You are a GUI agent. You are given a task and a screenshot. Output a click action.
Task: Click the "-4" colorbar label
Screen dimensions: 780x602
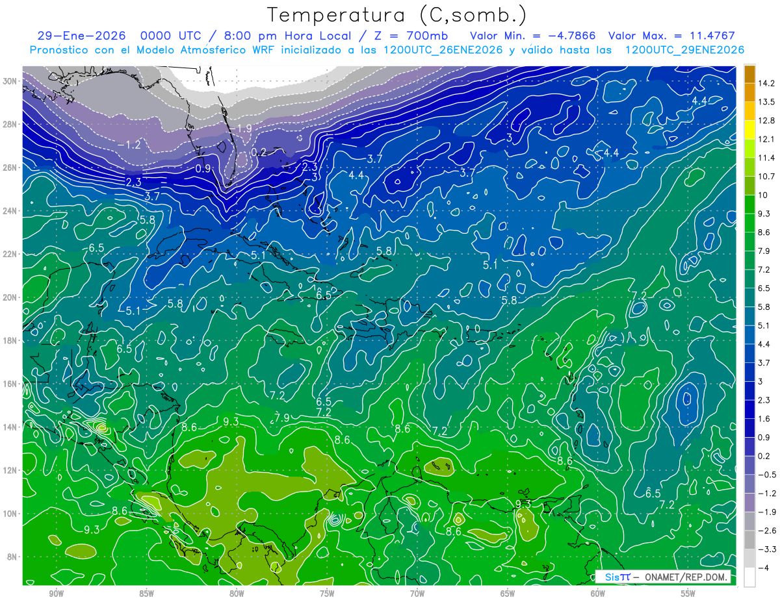click(764, 568)
